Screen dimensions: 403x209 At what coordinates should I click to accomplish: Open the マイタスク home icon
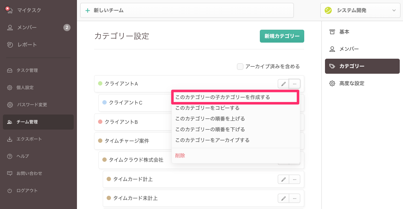pyautogui.click(x=10, y=10)
